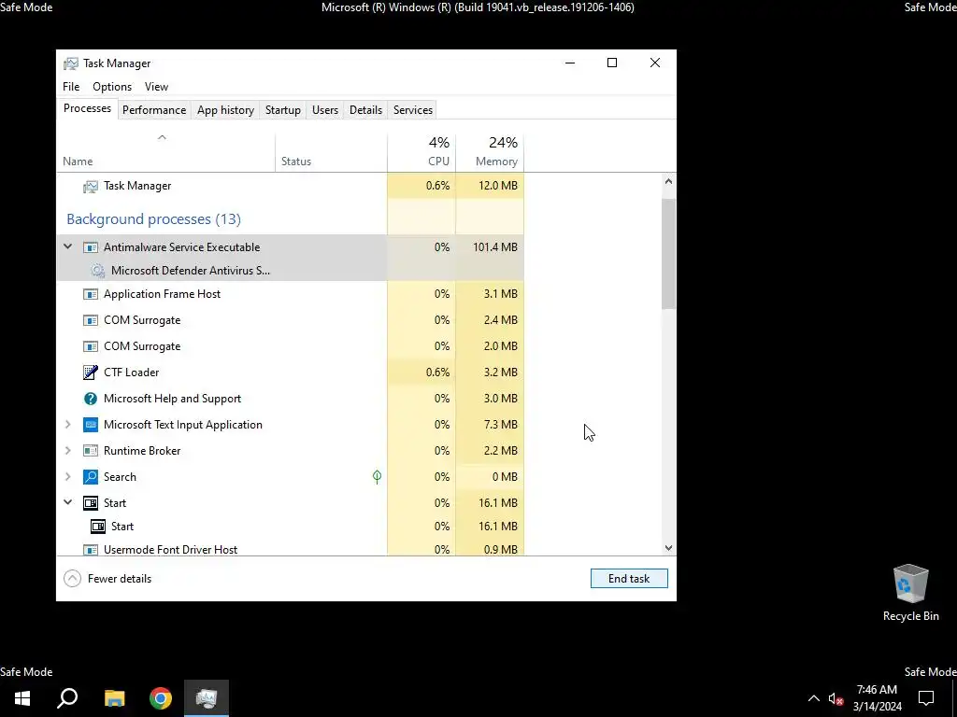
Task: Open Windows Start menu button
Action: pyautogui.click(x=22, y=698)
